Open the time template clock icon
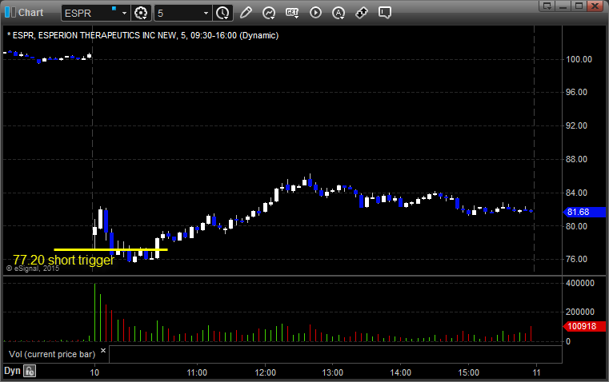 222,13
